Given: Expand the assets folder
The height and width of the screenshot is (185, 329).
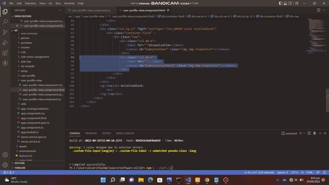Looking at the screenshot, I should pos(23,146).
